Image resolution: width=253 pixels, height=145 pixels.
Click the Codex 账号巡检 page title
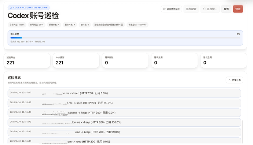(x=33, y=16)
